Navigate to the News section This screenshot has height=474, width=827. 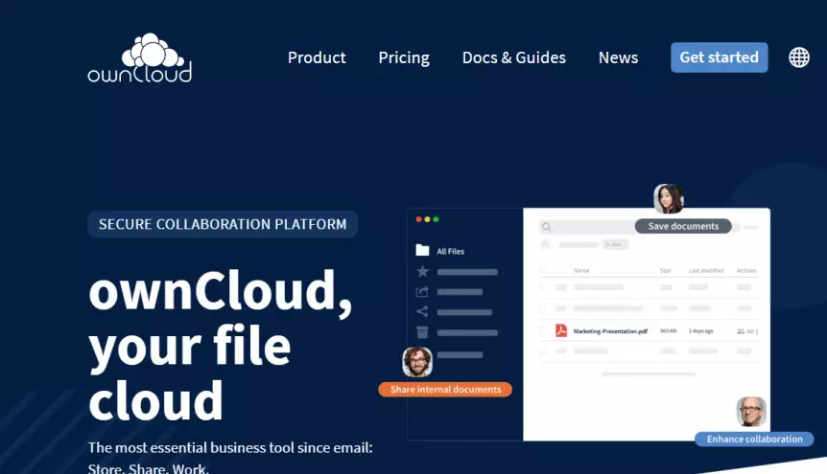pos(618,57)
